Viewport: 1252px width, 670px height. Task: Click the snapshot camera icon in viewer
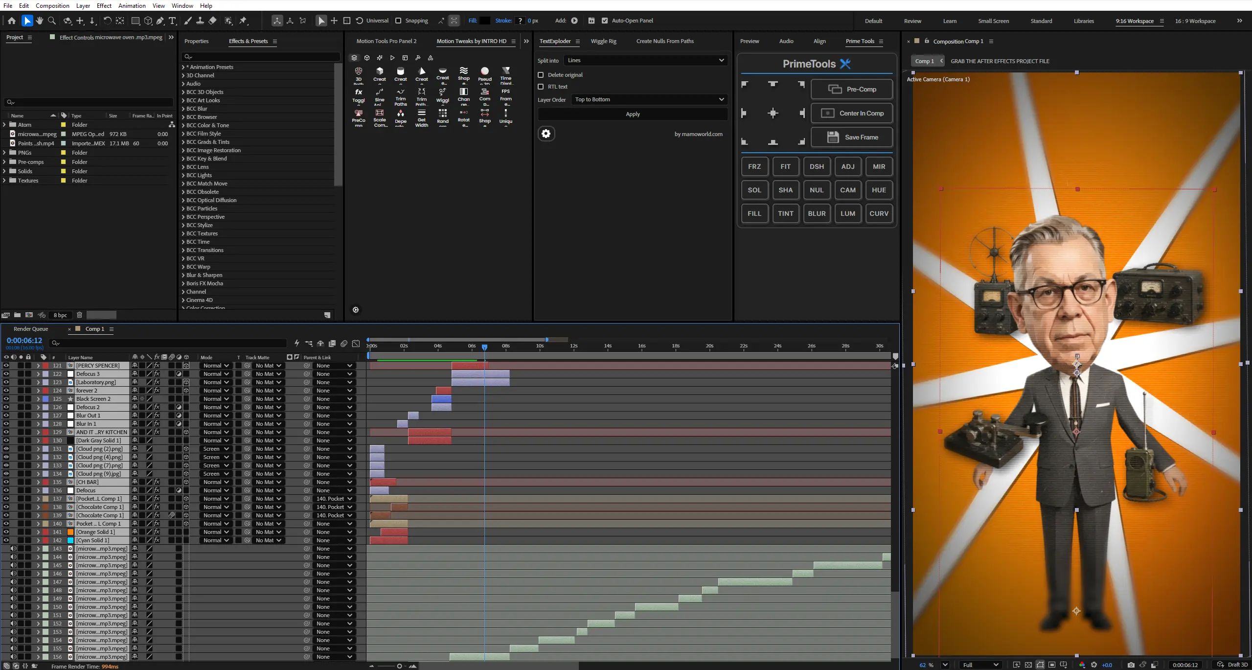[1131, 665]
